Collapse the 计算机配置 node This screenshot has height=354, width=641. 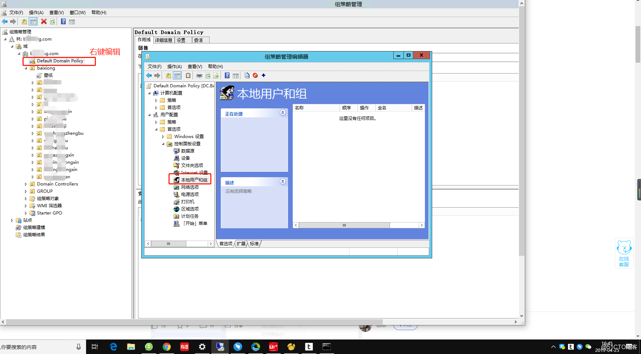(149, 93)
